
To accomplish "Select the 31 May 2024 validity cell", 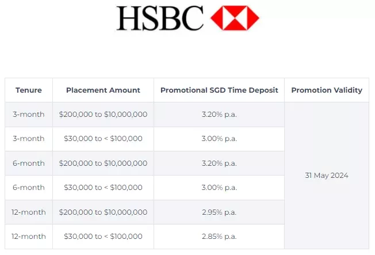I will [327, 176].
